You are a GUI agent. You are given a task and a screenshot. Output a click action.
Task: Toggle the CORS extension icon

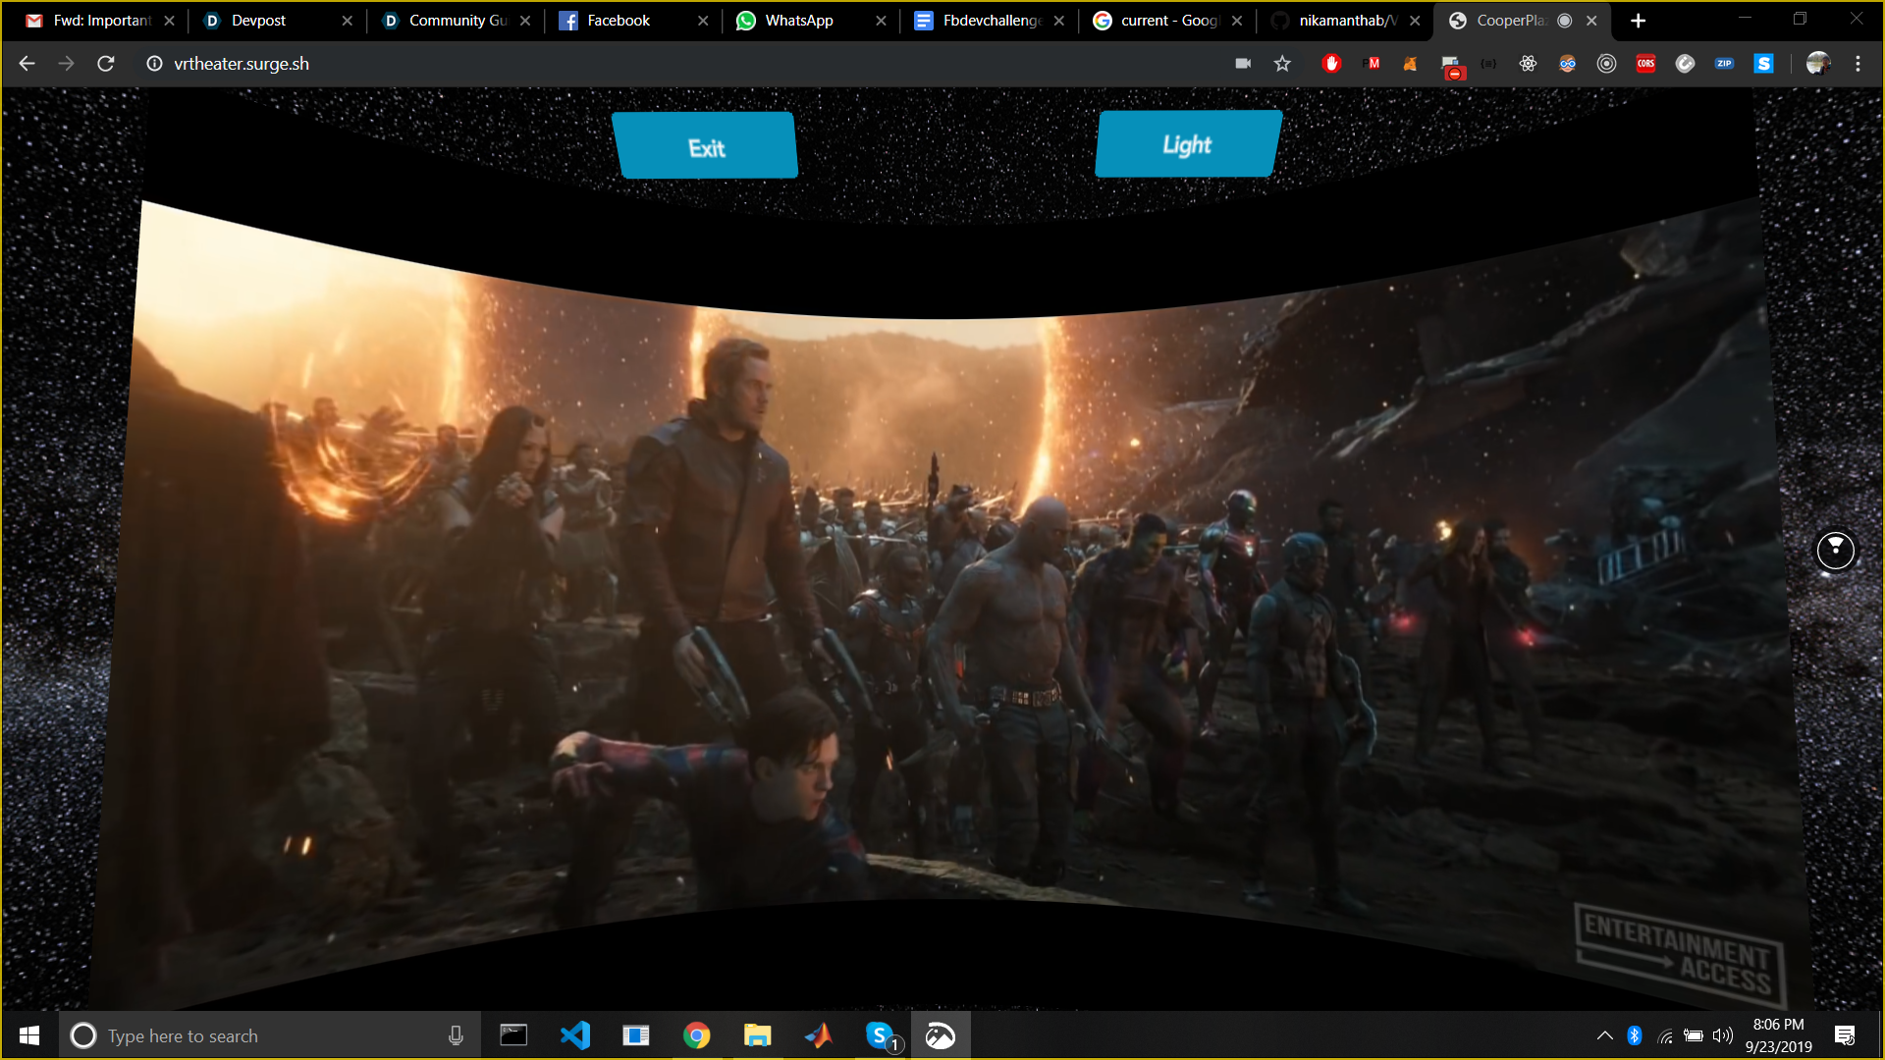click(x=1645, y=64)
